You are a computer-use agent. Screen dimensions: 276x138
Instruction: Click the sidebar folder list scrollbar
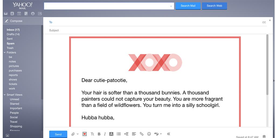click(x=42, y=63)
